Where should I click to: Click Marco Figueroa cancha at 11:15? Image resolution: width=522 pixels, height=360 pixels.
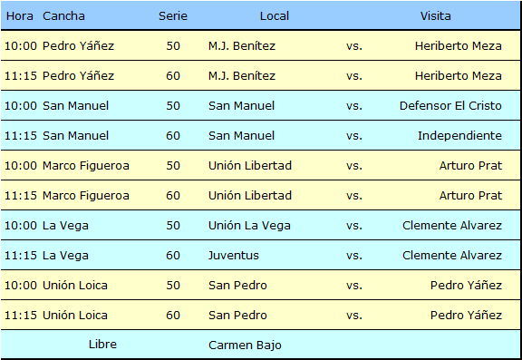pos(86,196)
